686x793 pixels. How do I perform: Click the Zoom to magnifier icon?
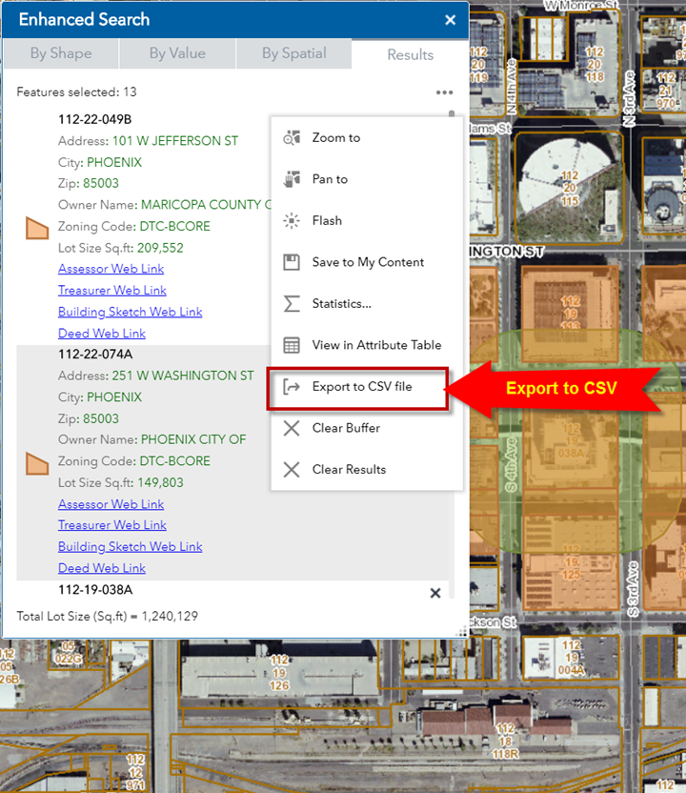[293, 138]
